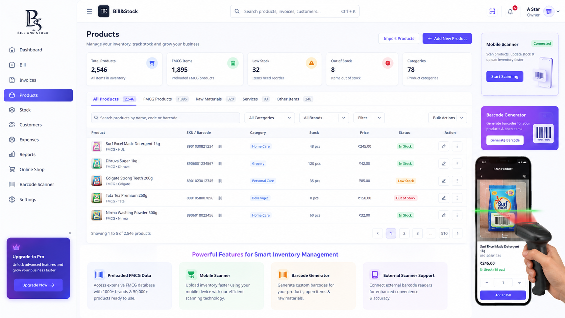Click the Beverages category tag
The image size is (565, 318).
click(x=260, y=198)
